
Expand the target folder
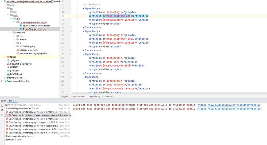5,57
